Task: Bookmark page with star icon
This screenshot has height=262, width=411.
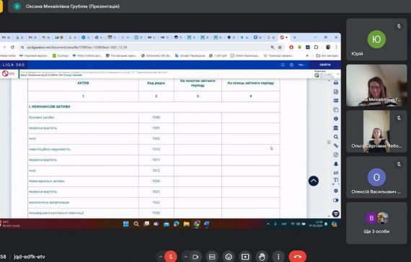Action: click(280, 48)
